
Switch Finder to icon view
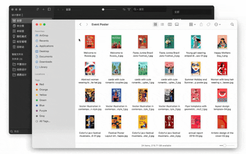[x=155, y=24]
